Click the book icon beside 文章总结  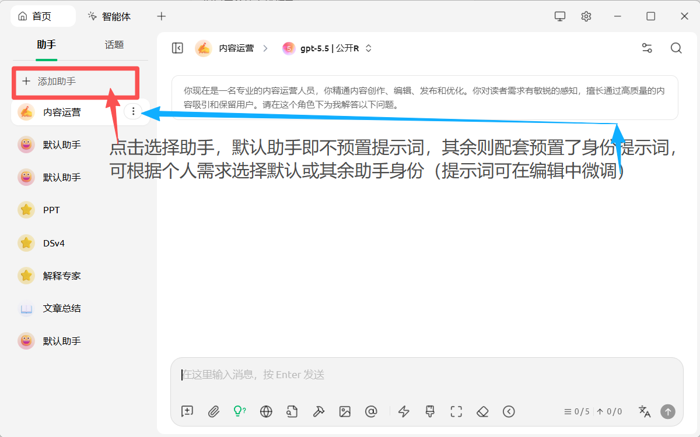tap(26, 308)
